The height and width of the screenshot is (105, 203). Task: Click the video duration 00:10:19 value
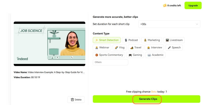tap(36, 77)
